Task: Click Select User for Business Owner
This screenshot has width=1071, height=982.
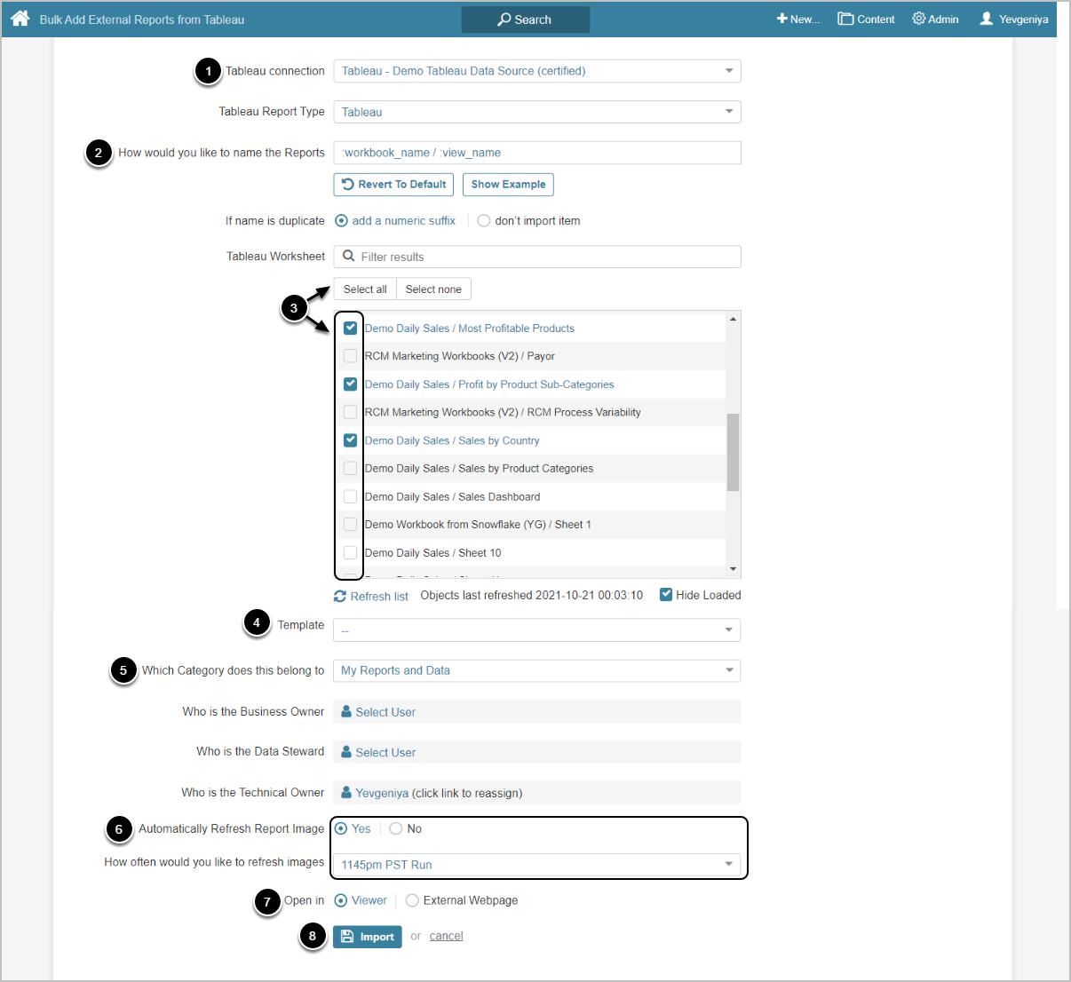Action: click(x=385, y=712)
